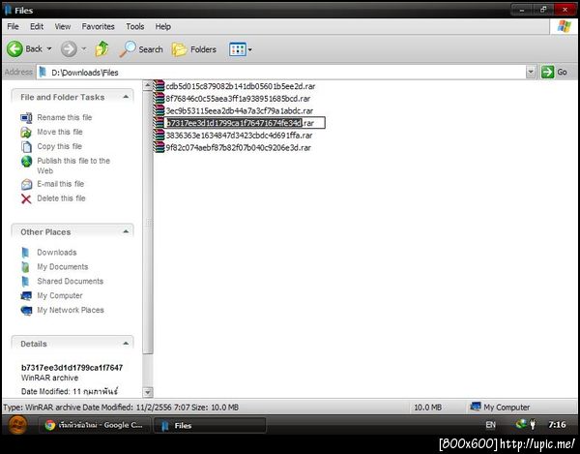Click the E-mail envelope icon
The image size is (580, 454).
coord(26,184)
